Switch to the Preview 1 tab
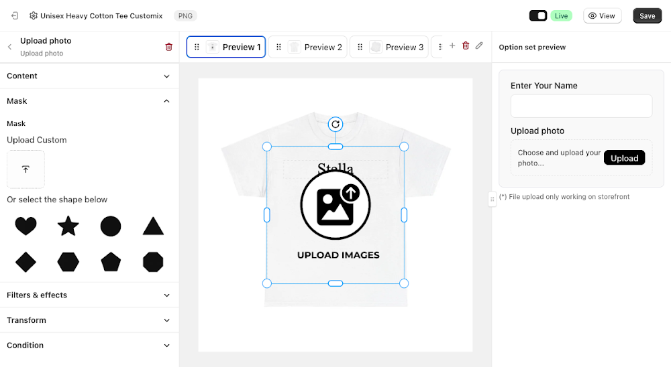This screenshot has height=367, width=671. [x=226, y=47]
